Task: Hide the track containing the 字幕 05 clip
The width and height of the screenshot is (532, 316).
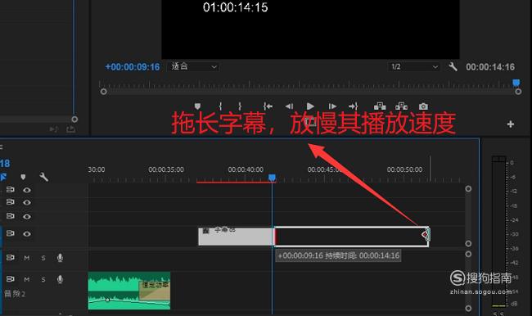Action: [27, 234]
